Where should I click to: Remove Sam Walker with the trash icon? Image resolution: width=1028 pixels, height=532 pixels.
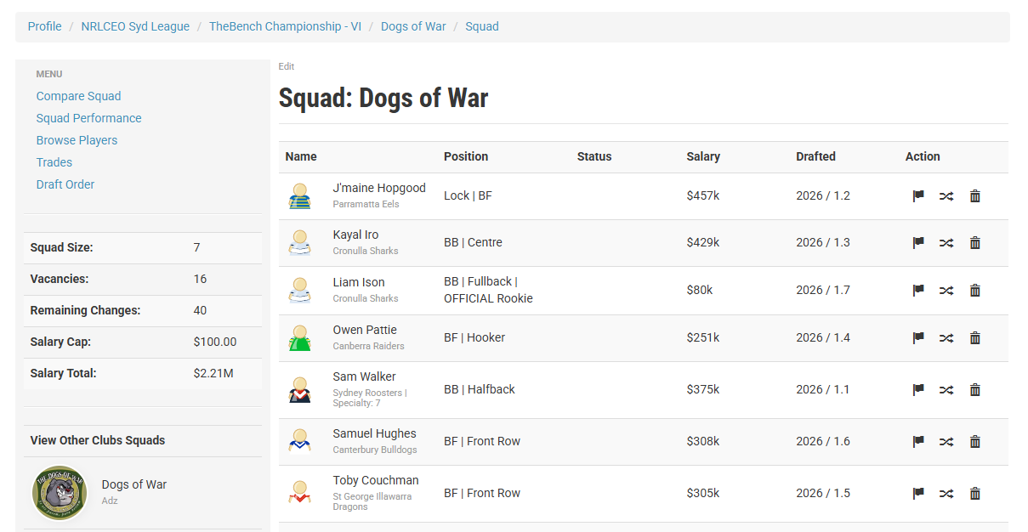[975, 390]
